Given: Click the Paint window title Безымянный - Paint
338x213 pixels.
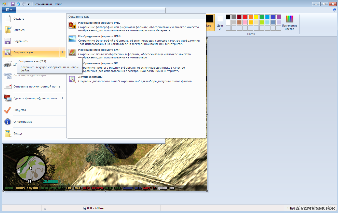Looking at the screenshot, I should pos(48,4).
